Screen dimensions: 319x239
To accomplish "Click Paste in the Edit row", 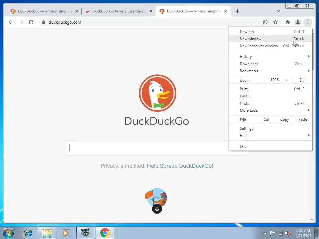I will point(303,119).
